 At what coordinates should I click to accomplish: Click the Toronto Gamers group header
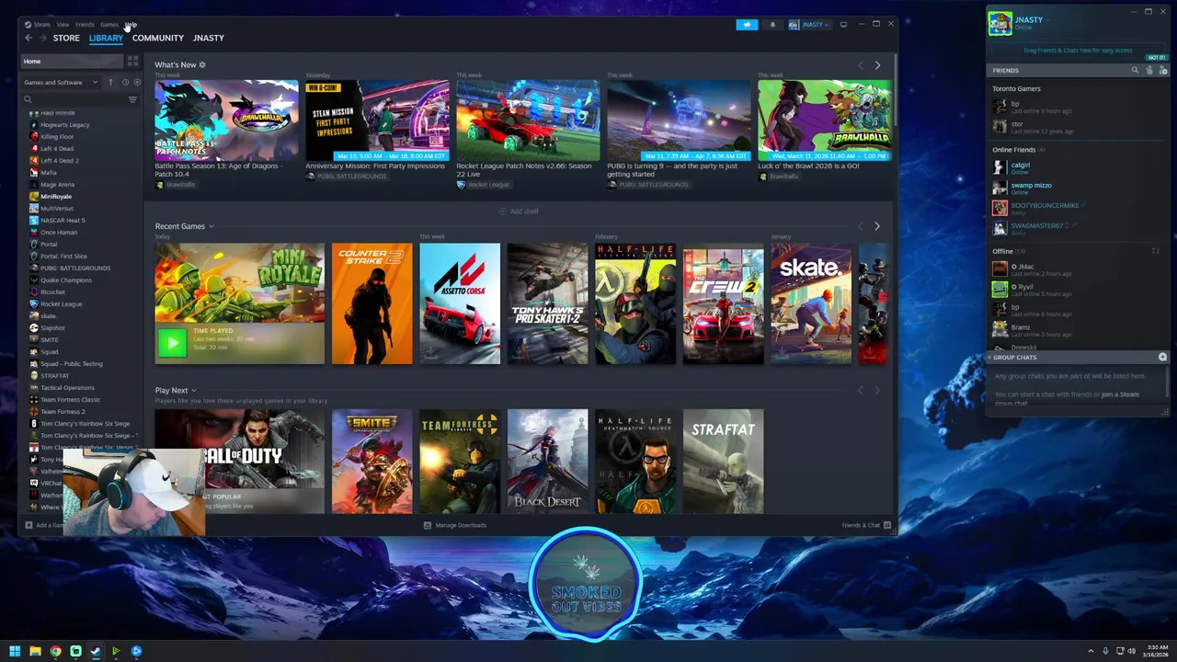1016,88
